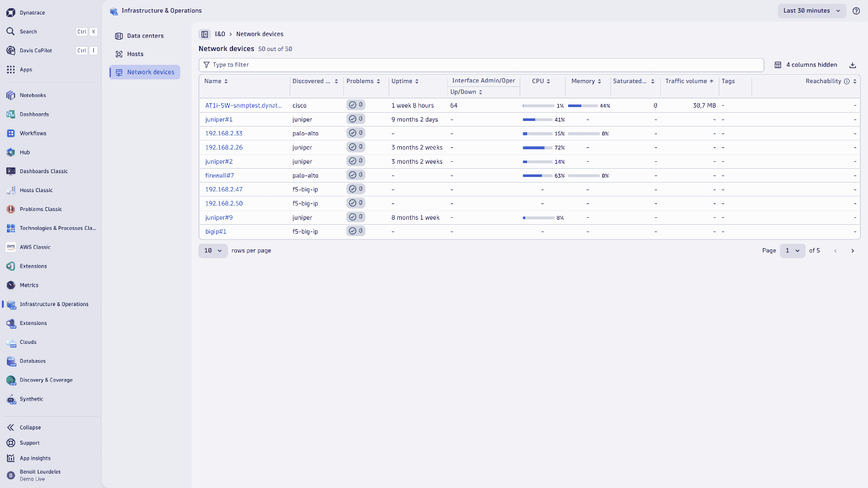868x488 pixels.
Task: Open Infrastructure & Operations in sidebar
Action: (x=54, y=304)
